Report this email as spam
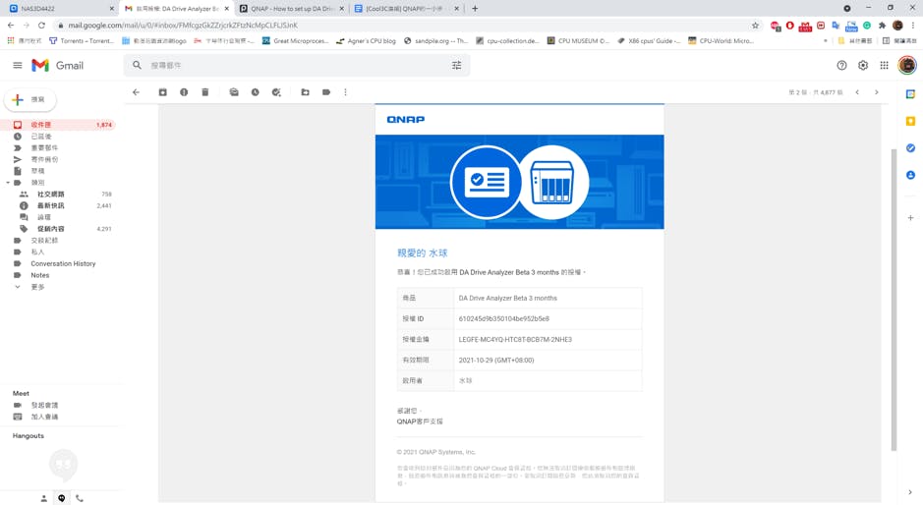923x505 pixels. (x=184, y=92)
